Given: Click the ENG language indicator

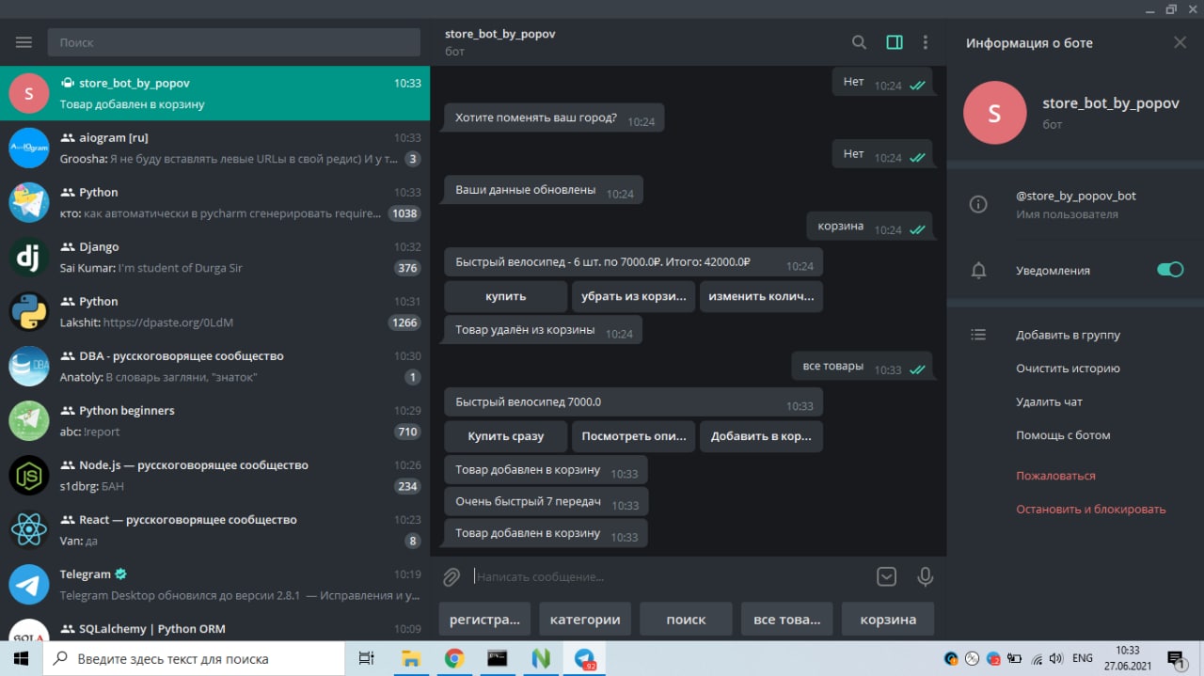Looking at the screenshot, I should [x=1083, y=659].
